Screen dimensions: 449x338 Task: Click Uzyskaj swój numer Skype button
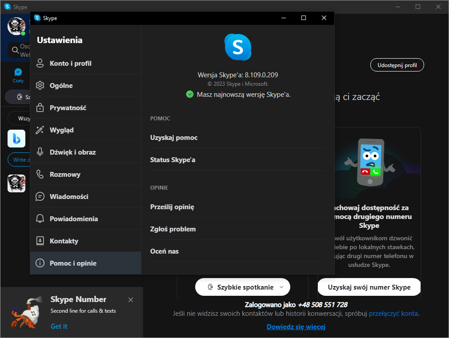[x=369, y=287]
